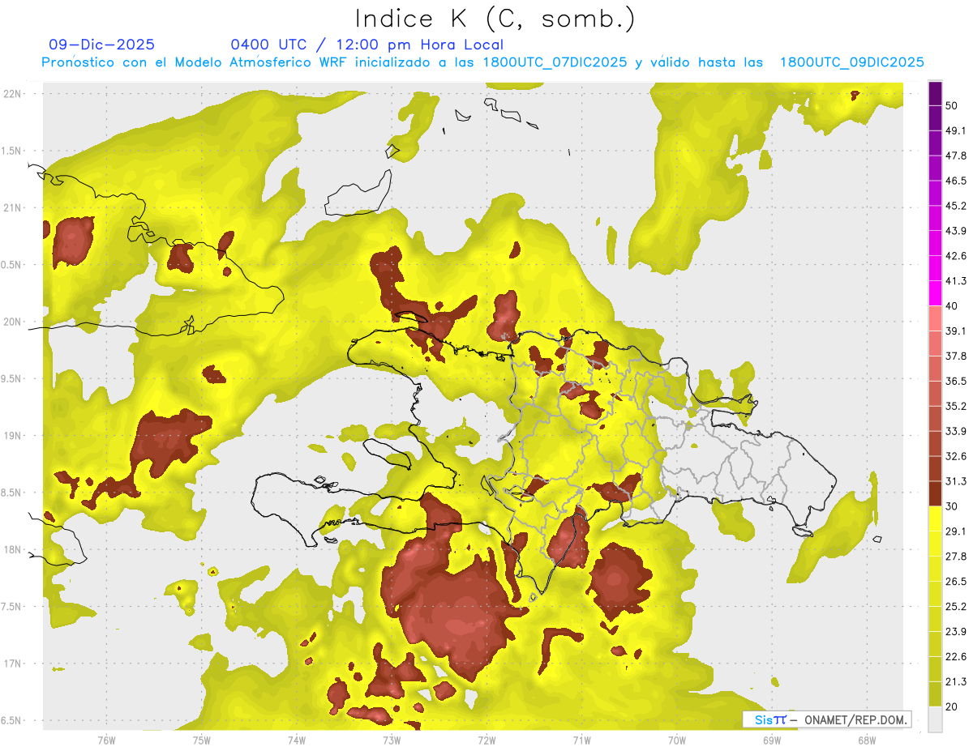Pick the salmon colorbar segment between 39.1 and 40
The height and width of the screenshot is (751, 973).
(935, 318)
